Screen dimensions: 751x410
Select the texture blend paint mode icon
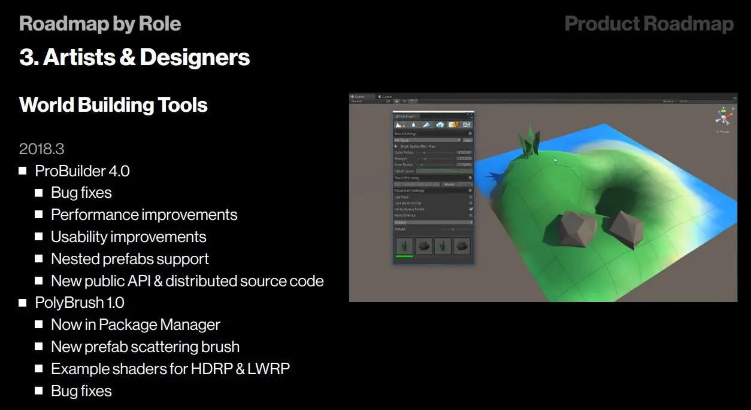coord(453,125)
